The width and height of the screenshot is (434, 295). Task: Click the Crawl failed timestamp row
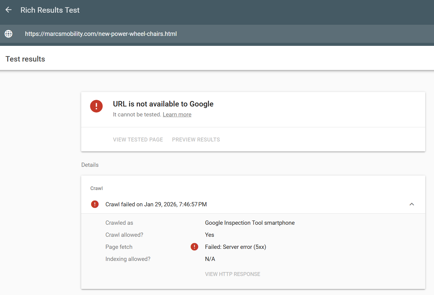pos(156,205)
